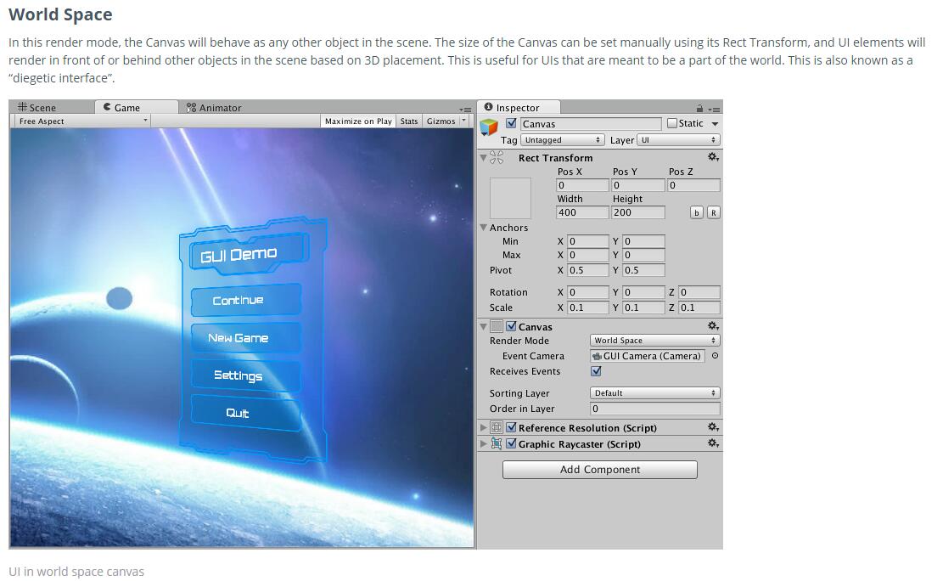Click the Rotation Y field
The image size is (943, 581).
click(x=643, y=292)
